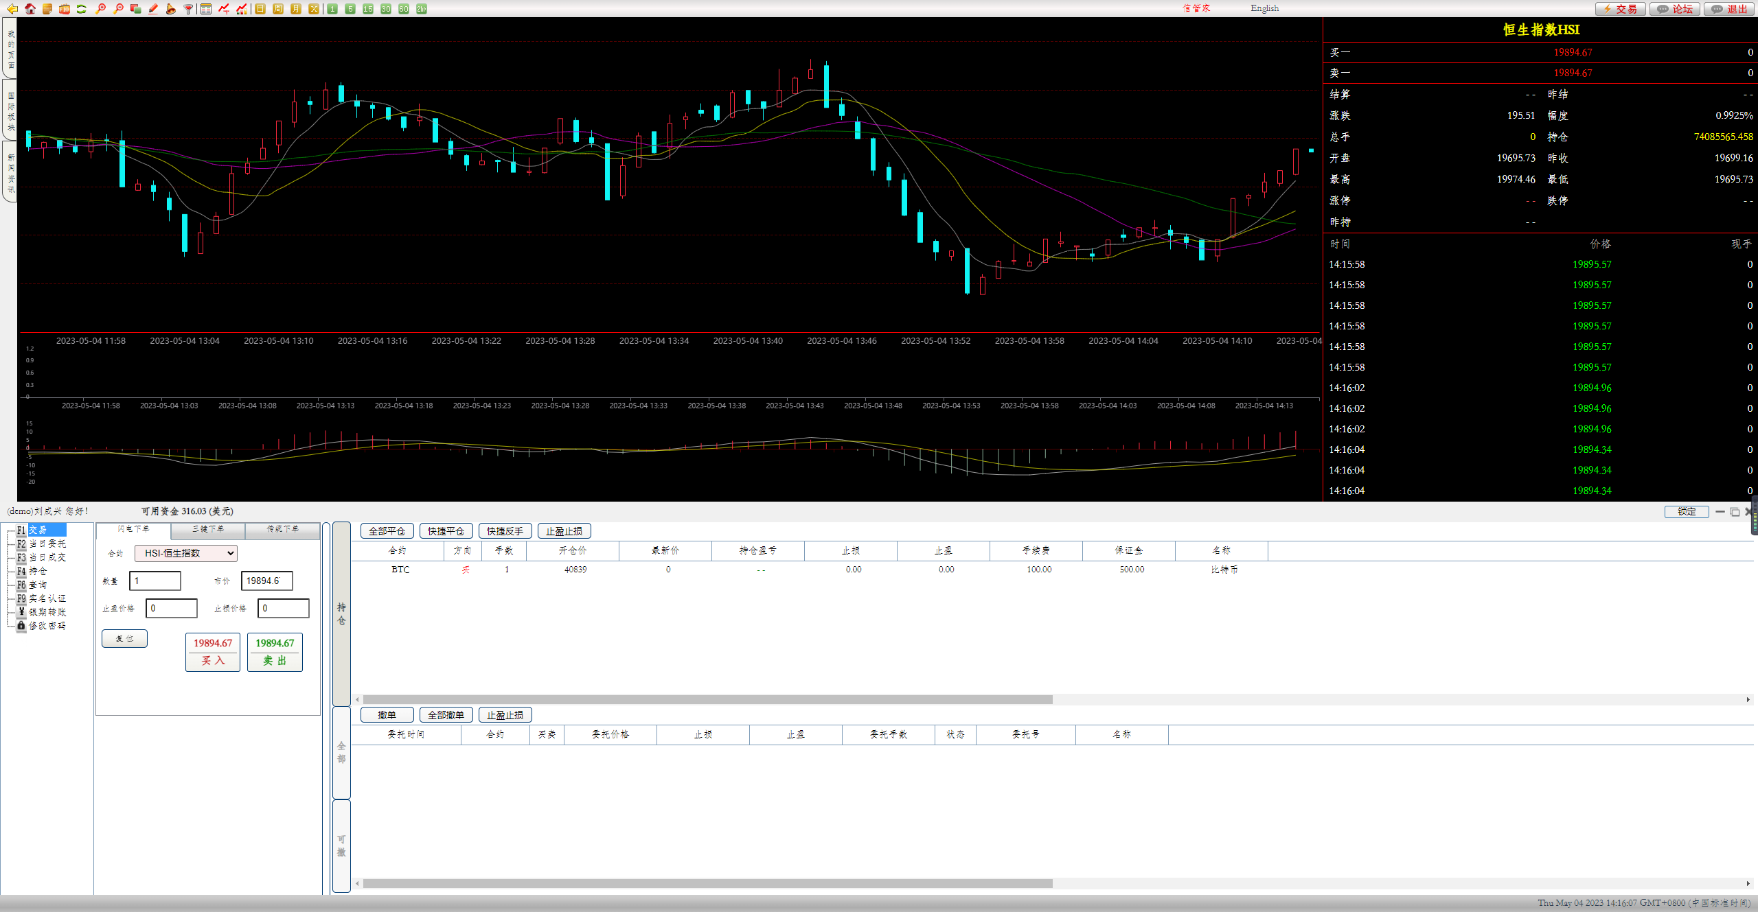Click 全部平仓 close all positions

point(387,531)
